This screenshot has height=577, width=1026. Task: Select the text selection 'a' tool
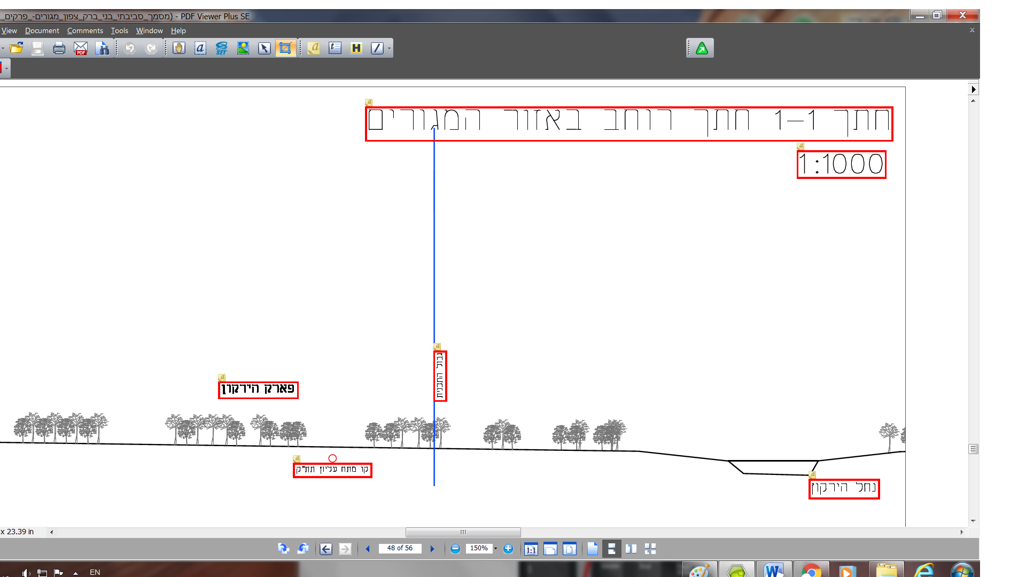pyautogui.click(x=200, y=48)
